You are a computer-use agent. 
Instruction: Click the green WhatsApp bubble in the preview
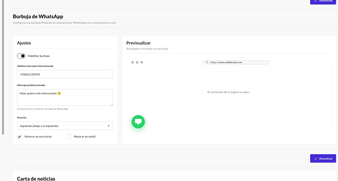(x=138, y=122)
